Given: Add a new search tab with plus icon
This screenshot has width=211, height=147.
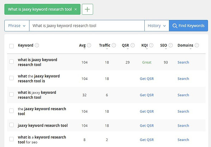Looking at the screenshot, I should pos(87,9).
